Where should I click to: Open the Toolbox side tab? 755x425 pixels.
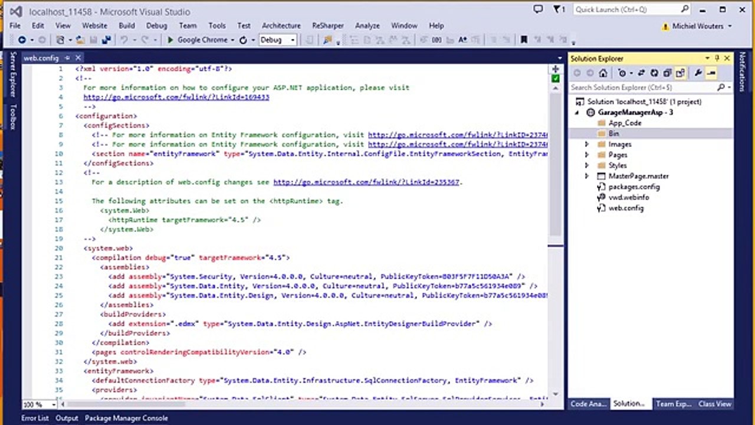(13, 117)
